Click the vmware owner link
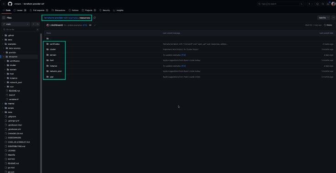The image size is (336, 173). click(17, 4)
